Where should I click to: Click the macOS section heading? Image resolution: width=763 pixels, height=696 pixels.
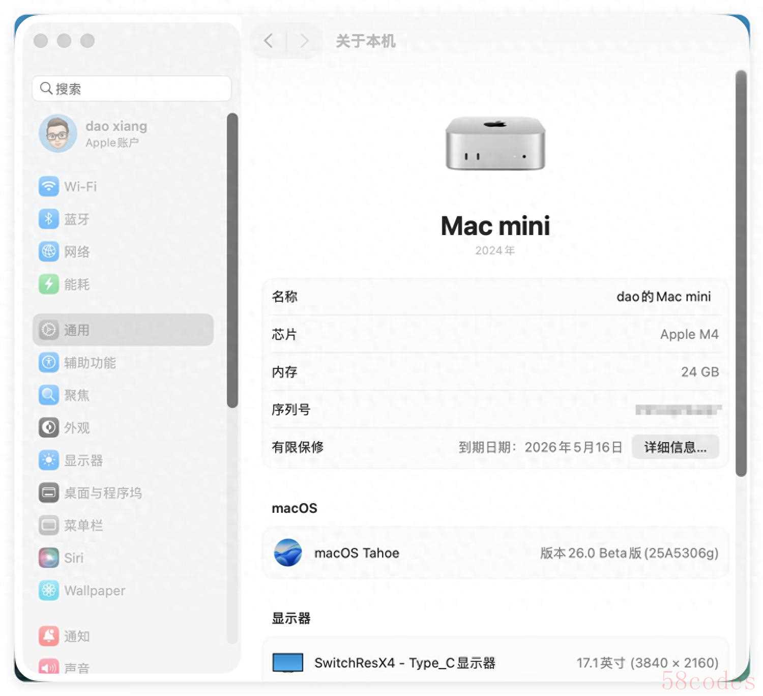click(x=295, y=508)
